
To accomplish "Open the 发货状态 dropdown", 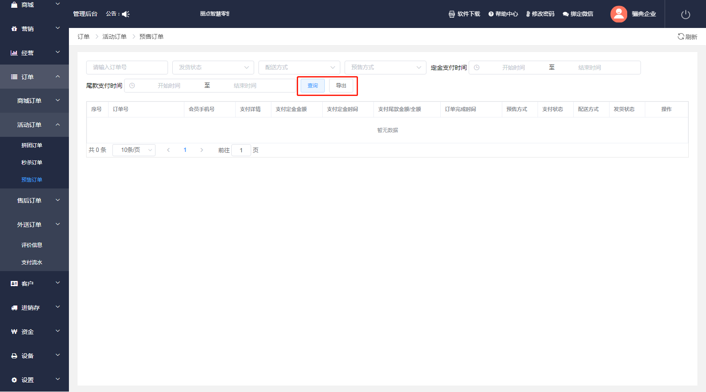I will point(213,68).
